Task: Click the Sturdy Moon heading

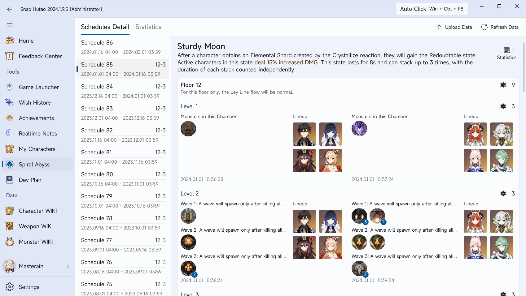Action: pyautogui.click(x=201, y=46)
